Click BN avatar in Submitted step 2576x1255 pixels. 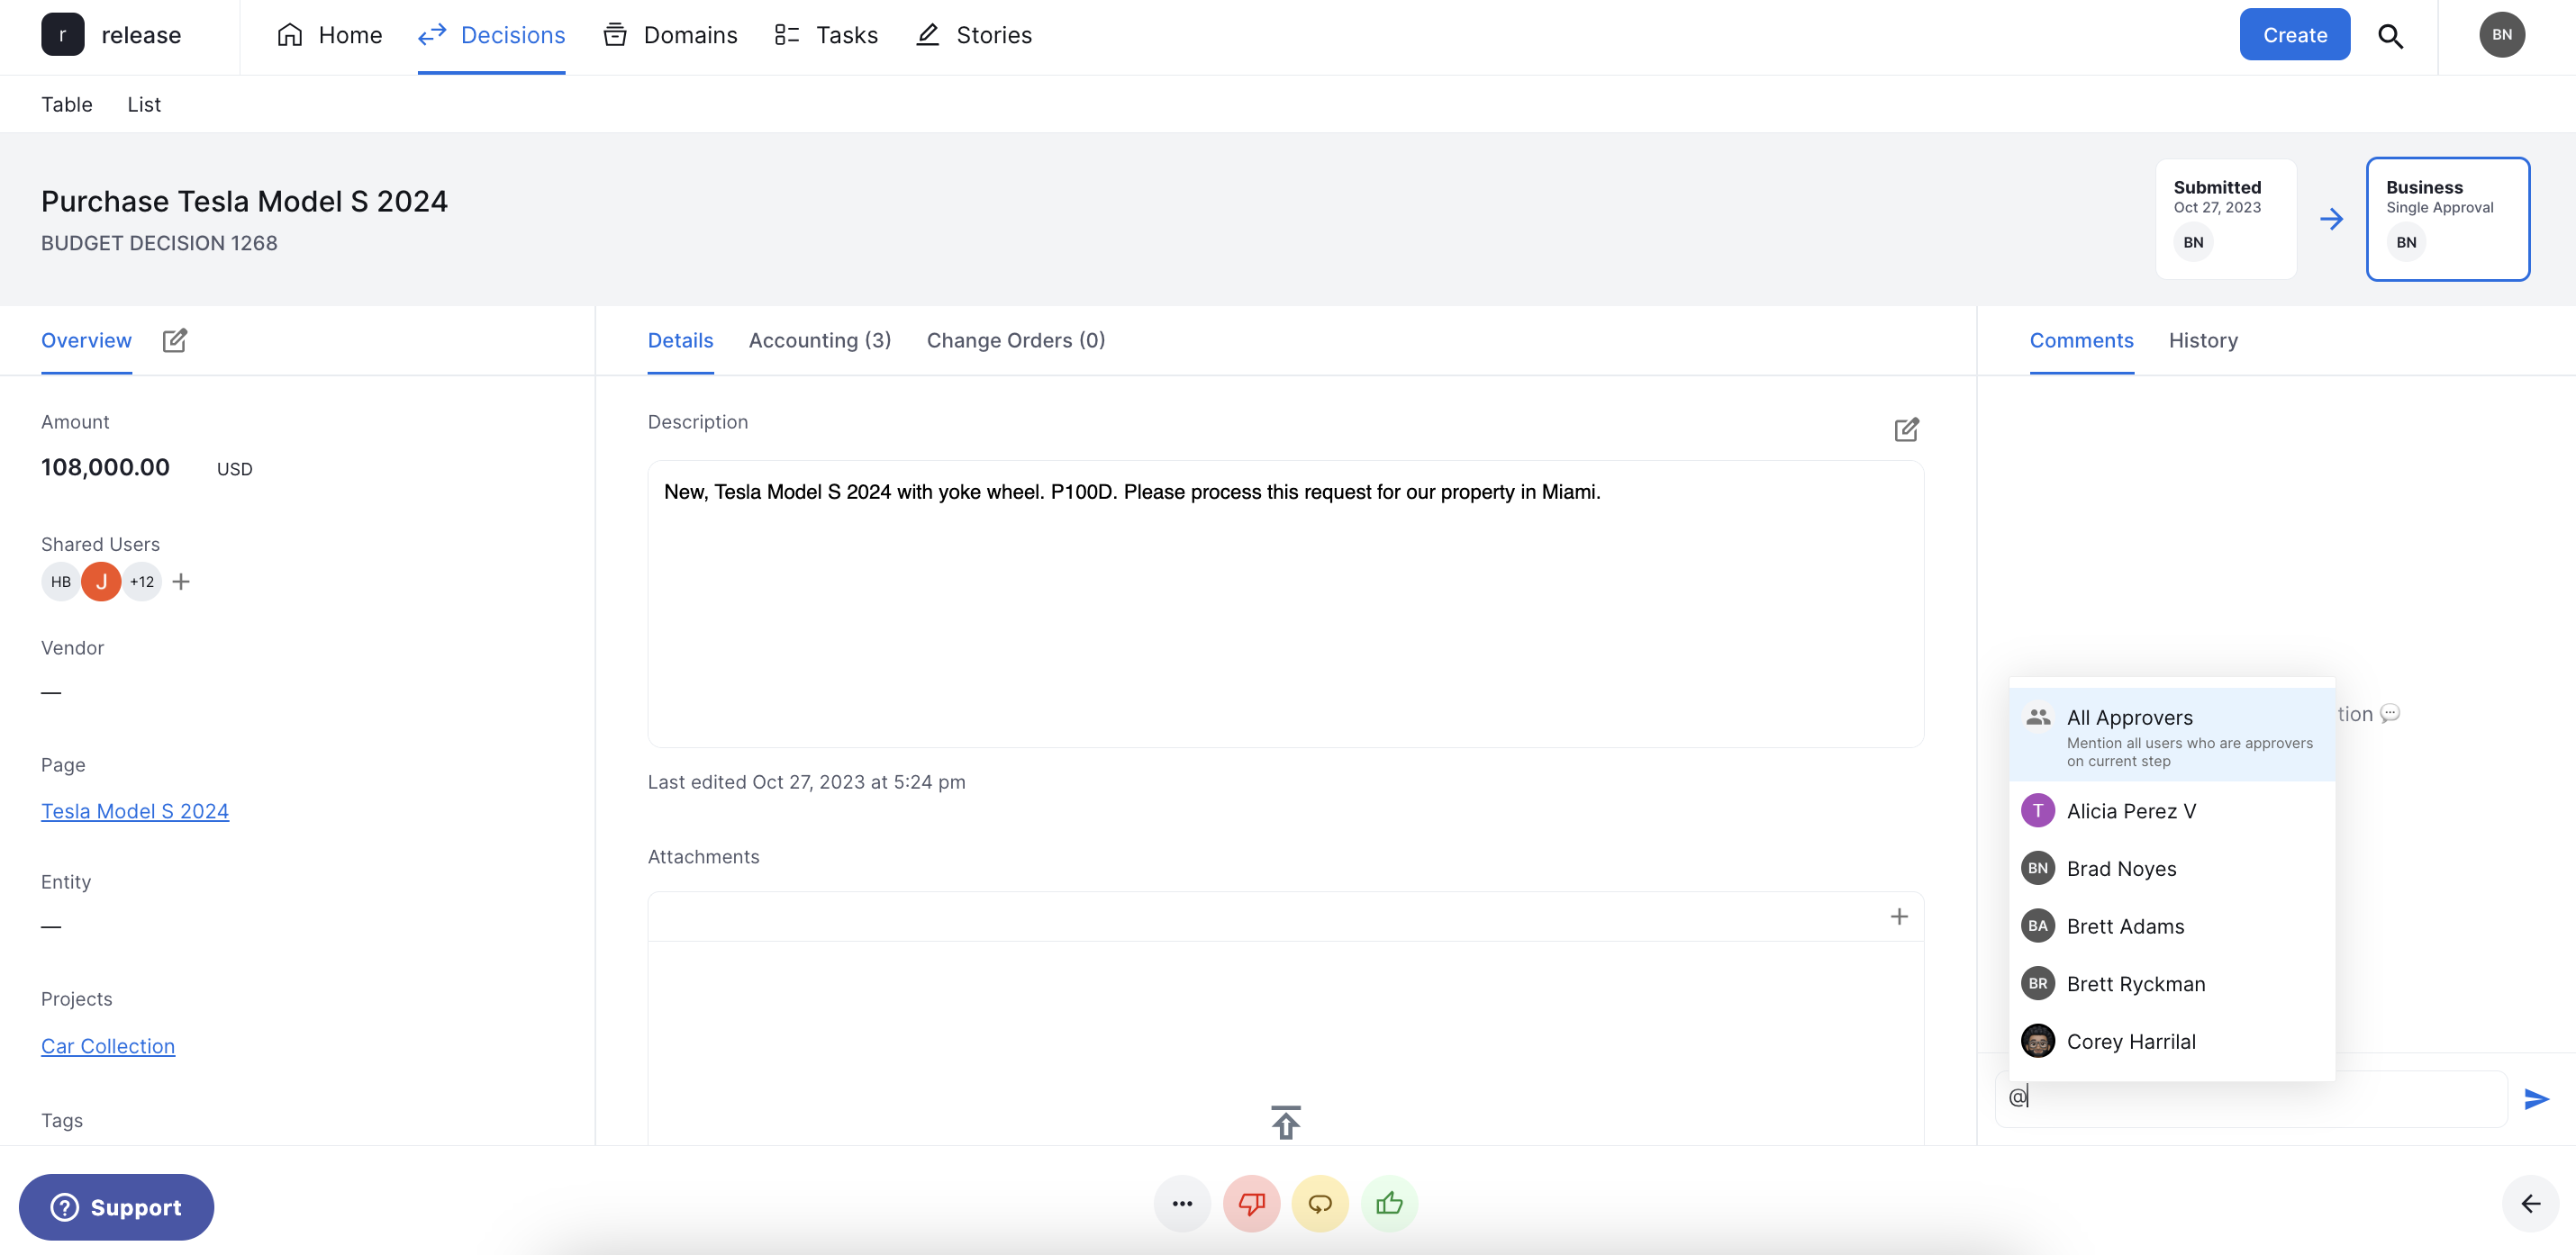(2193, 243)
